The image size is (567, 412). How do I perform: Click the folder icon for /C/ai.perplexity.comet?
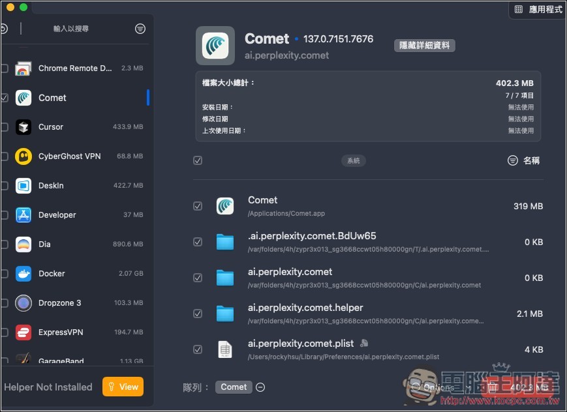pos(225,278)
